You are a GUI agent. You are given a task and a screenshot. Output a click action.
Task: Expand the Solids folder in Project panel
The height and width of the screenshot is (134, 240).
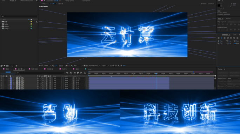(1, 24)
